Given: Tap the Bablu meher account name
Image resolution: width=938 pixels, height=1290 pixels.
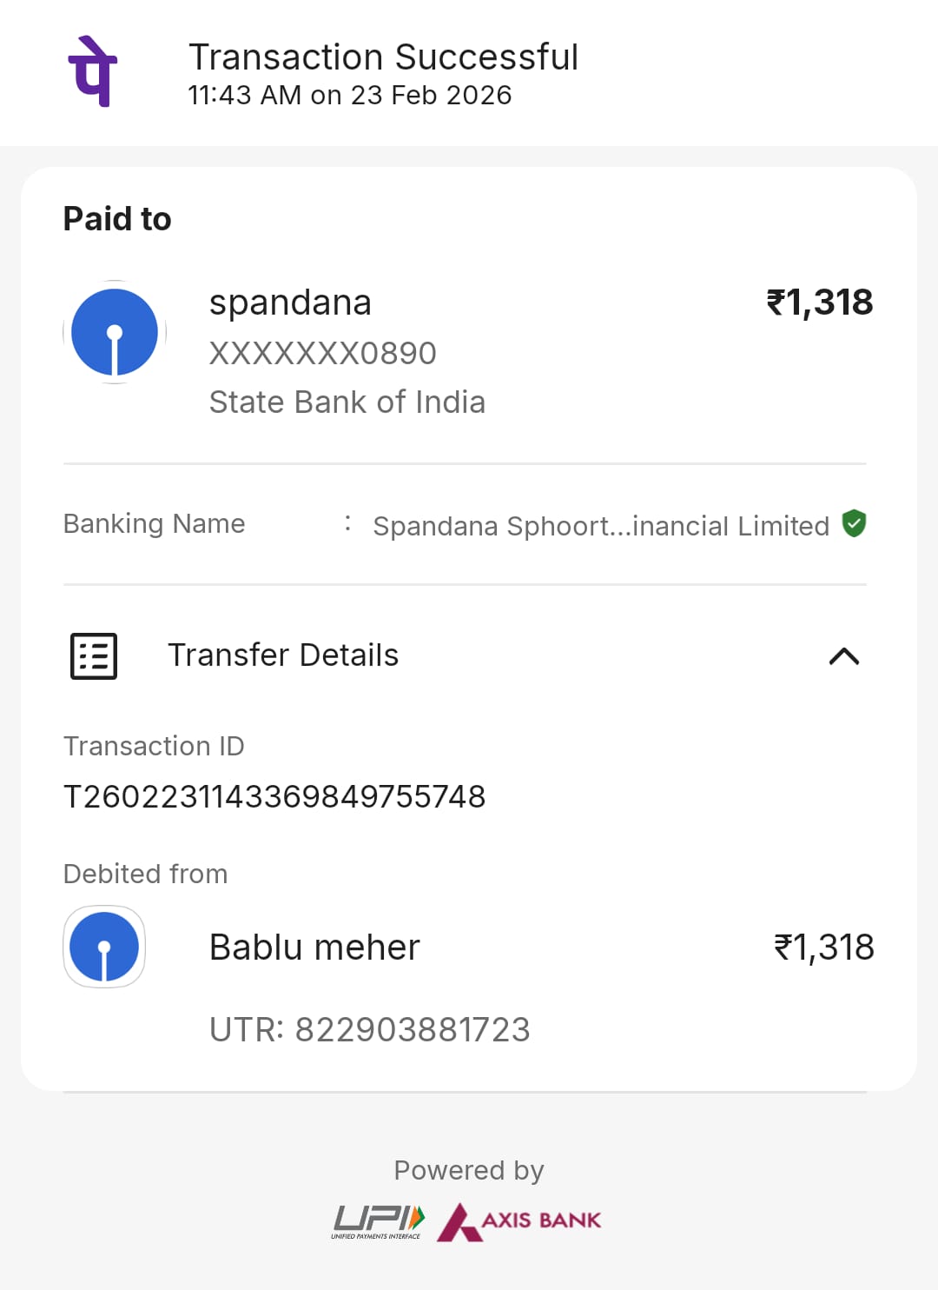Looking at the screenshot, I should [314, 947].
